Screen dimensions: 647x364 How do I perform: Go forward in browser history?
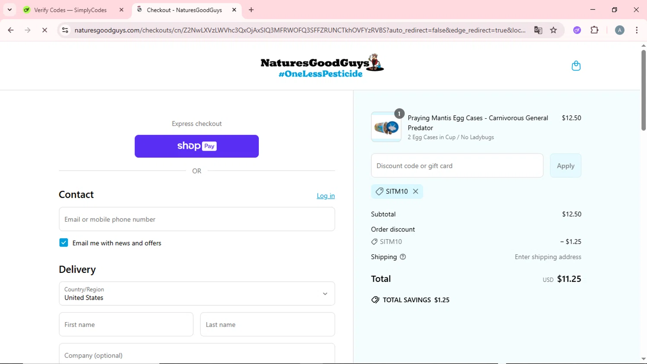click(28, 30)
